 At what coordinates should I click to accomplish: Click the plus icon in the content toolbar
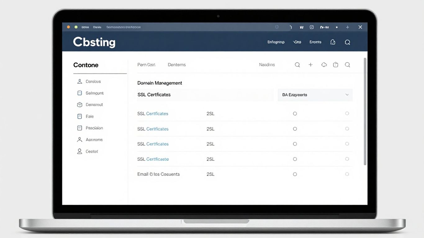310,64
